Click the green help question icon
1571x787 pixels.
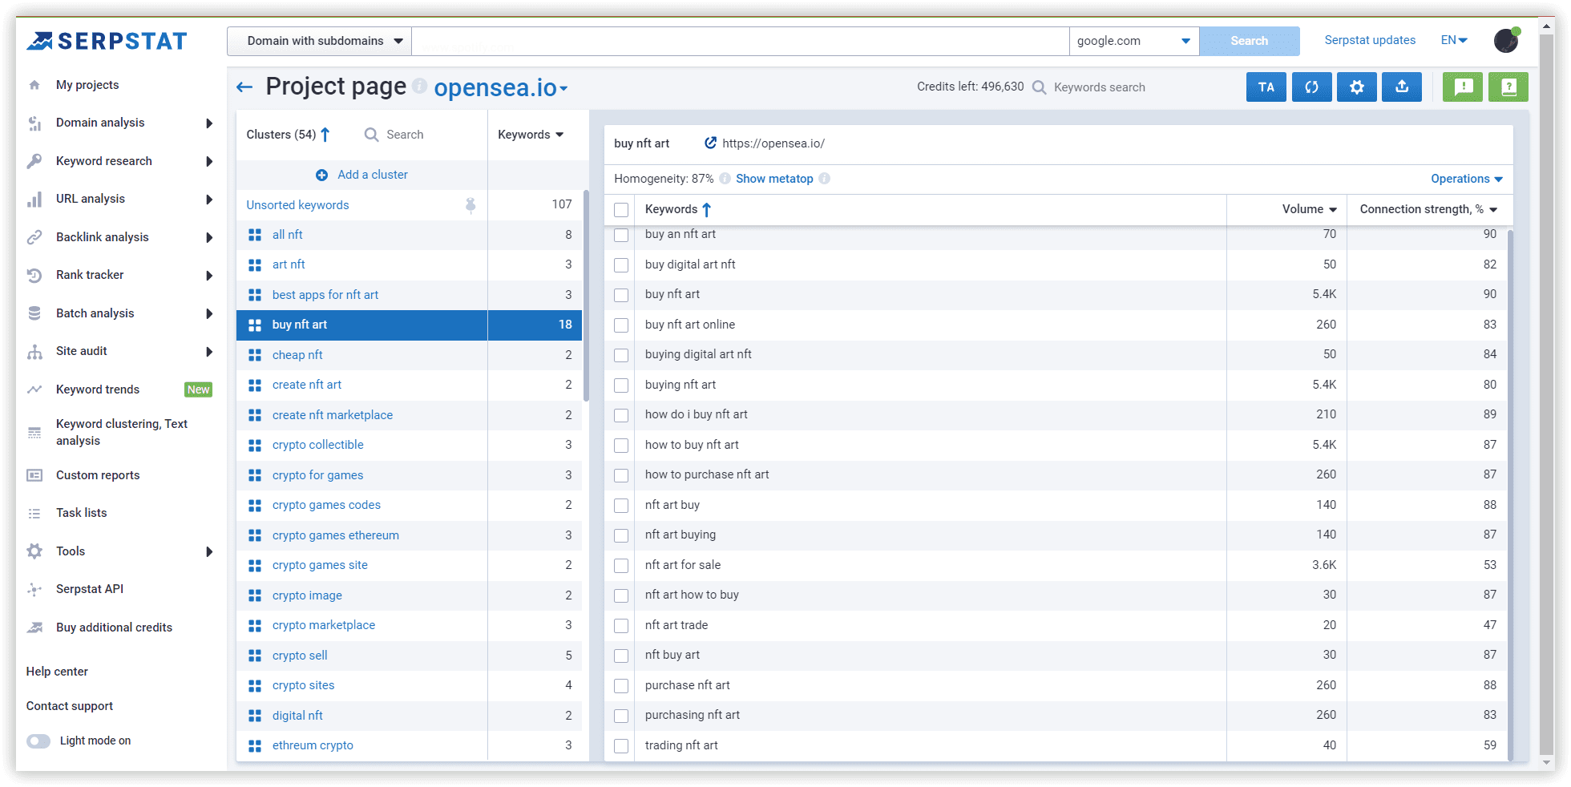pos(1508,87)
